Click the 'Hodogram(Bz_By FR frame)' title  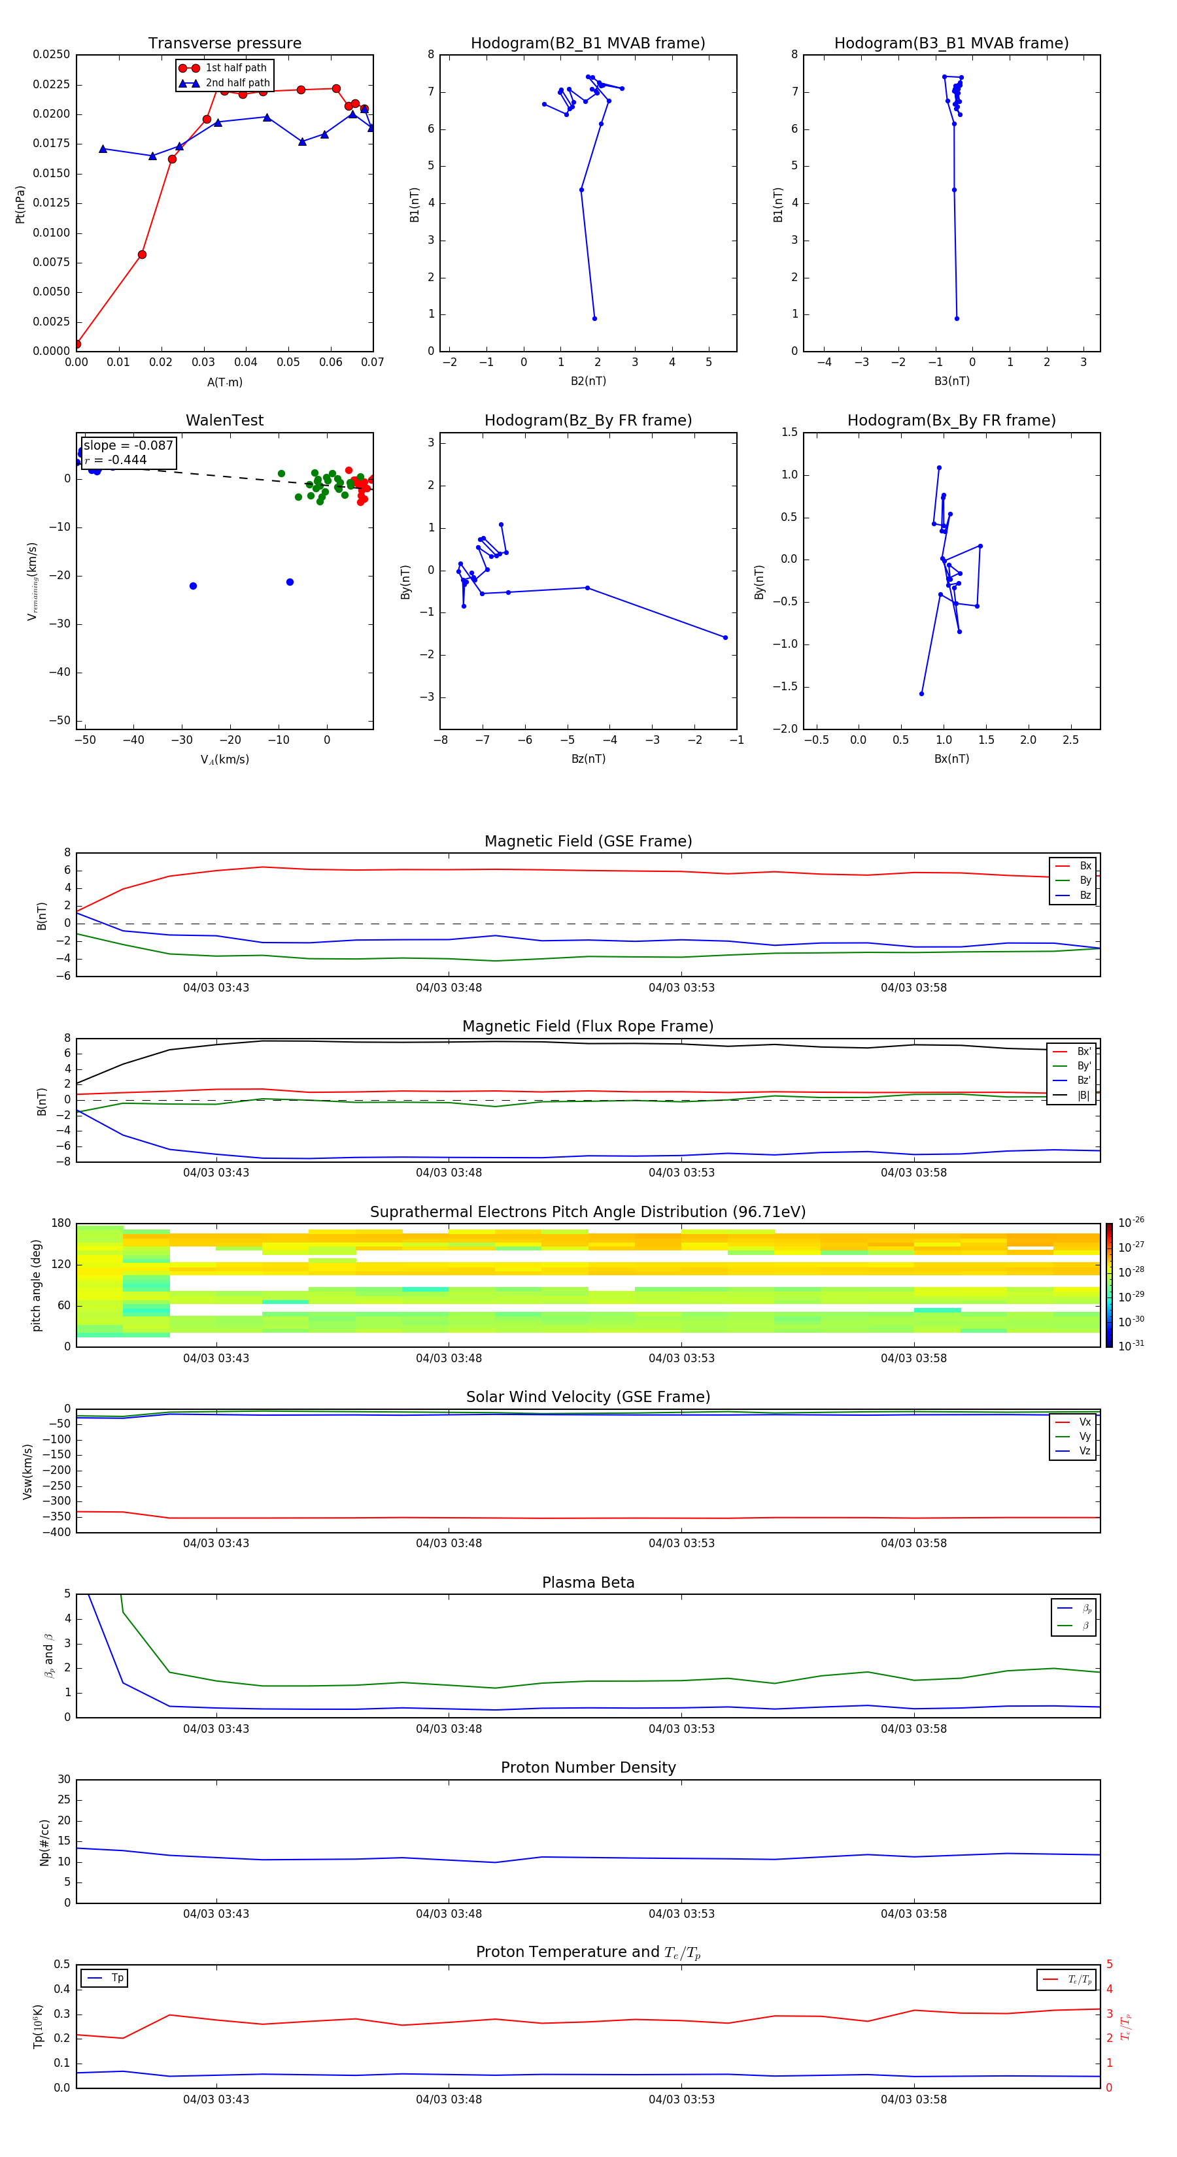pyautogui.click(x=588, y=420)
